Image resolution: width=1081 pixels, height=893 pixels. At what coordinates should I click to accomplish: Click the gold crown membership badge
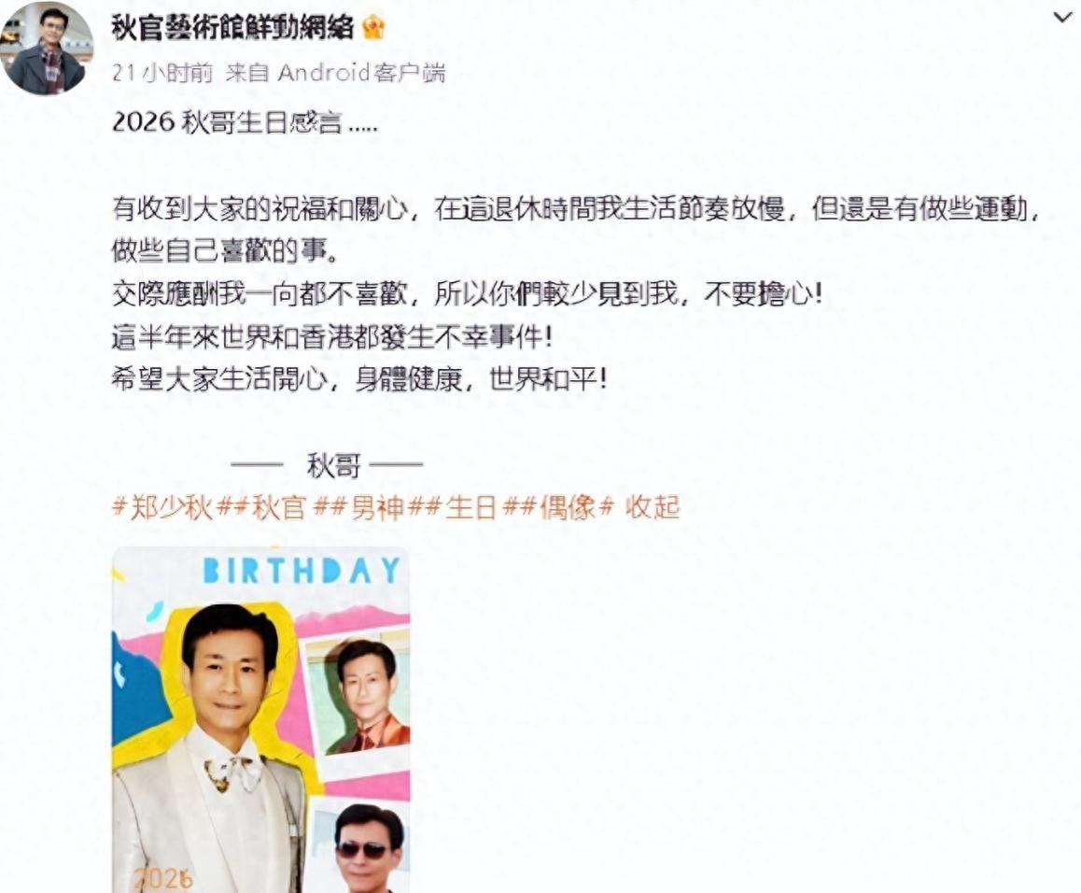(373, 28)
